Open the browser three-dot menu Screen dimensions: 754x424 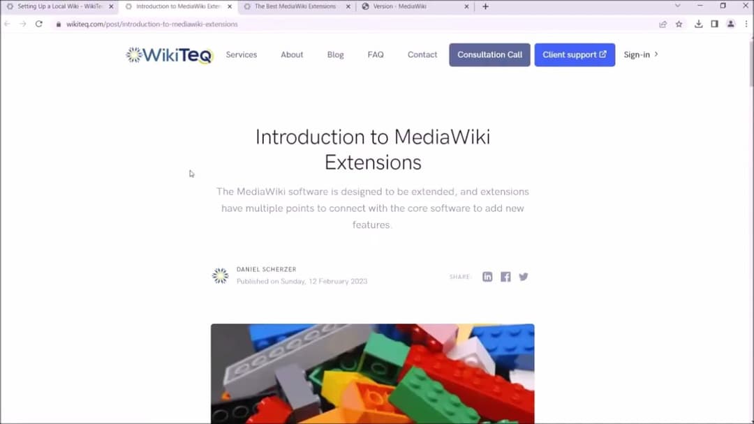[746, 24]
